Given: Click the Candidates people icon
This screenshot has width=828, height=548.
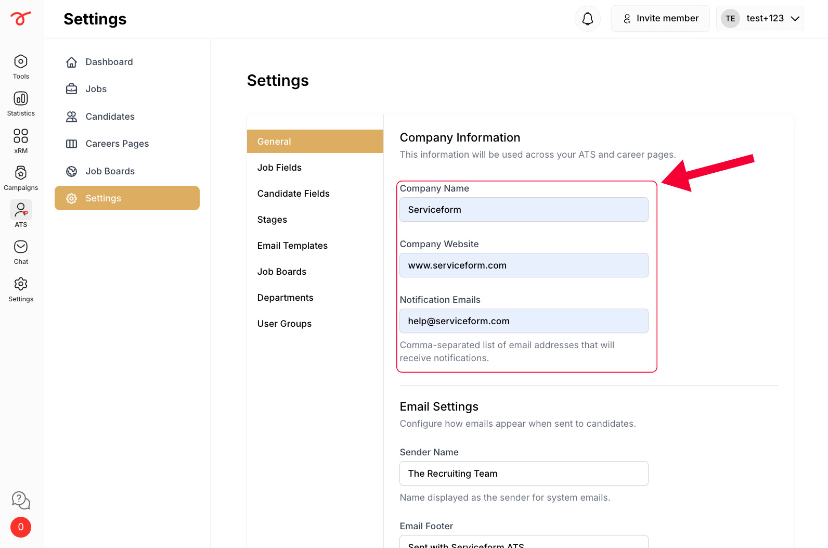Looking at the screenshot, I should [x=72, y=117].
